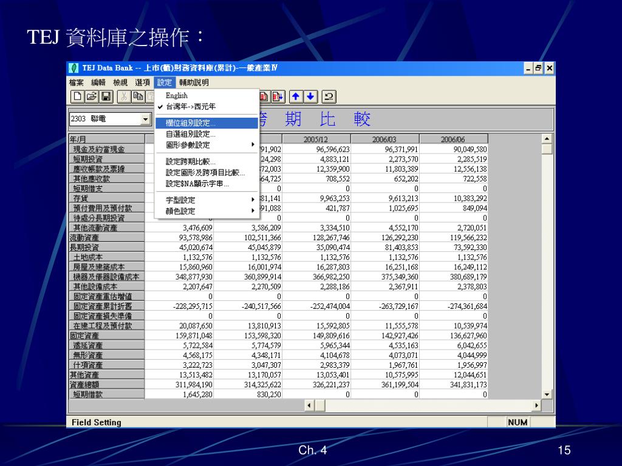This screenshot has width=622, height=466.
Task: Click the blue up arrow toolbar button
Action: coord(296,96)
